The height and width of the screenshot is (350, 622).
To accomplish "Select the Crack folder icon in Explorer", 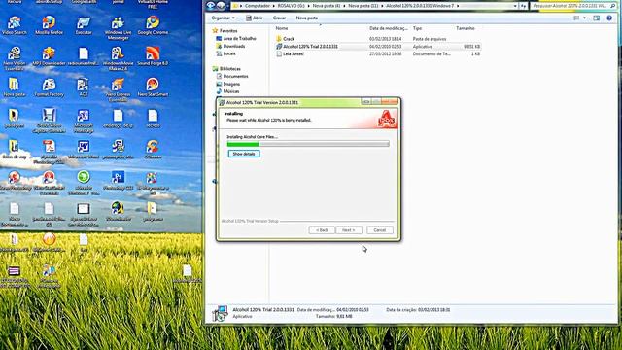I will coord(279,39).
